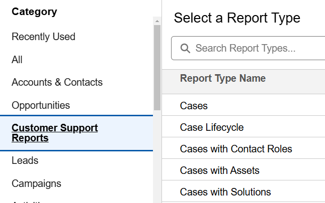325x203 pixels.
Task: Click the Category panel heading
Action: point(34,11)
